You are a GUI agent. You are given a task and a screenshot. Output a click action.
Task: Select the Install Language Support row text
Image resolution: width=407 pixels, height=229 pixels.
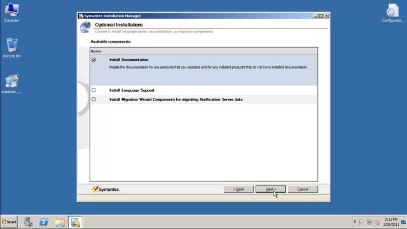132,90
